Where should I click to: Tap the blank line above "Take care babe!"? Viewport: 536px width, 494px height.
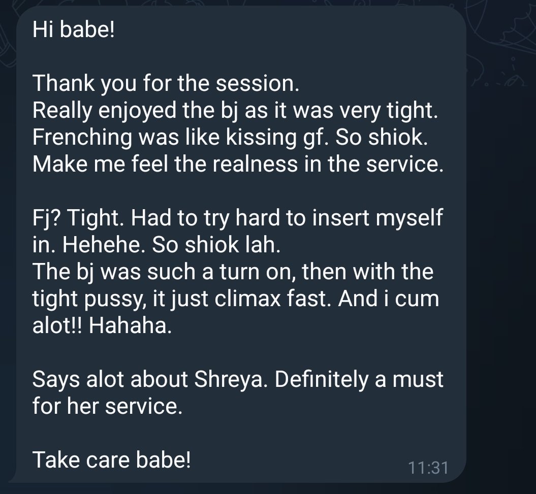tap(239, 433)
